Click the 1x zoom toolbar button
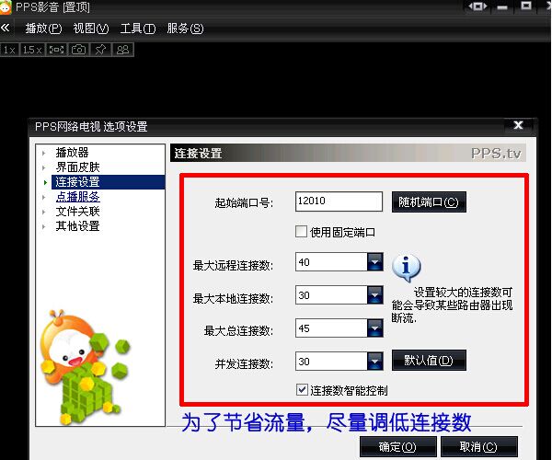 pyautogui.click(x=10, y=50)
